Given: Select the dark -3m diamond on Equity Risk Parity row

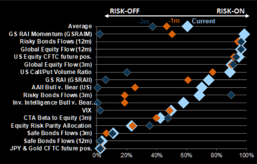Looking at the screenshot, I should coord(150,126).
